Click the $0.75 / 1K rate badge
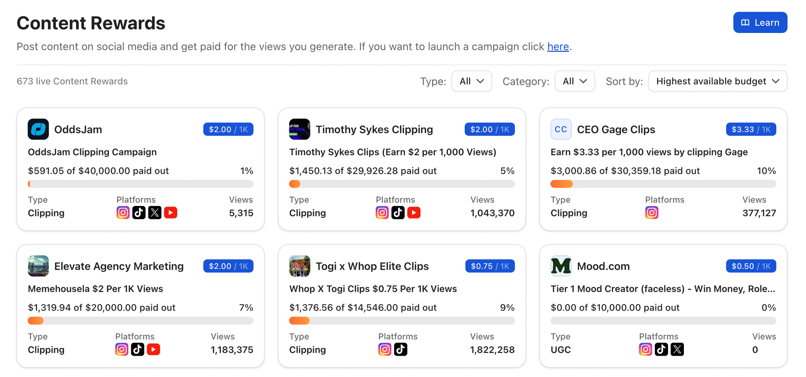Screen dimensions: 806x377 (x=490, y=266)
